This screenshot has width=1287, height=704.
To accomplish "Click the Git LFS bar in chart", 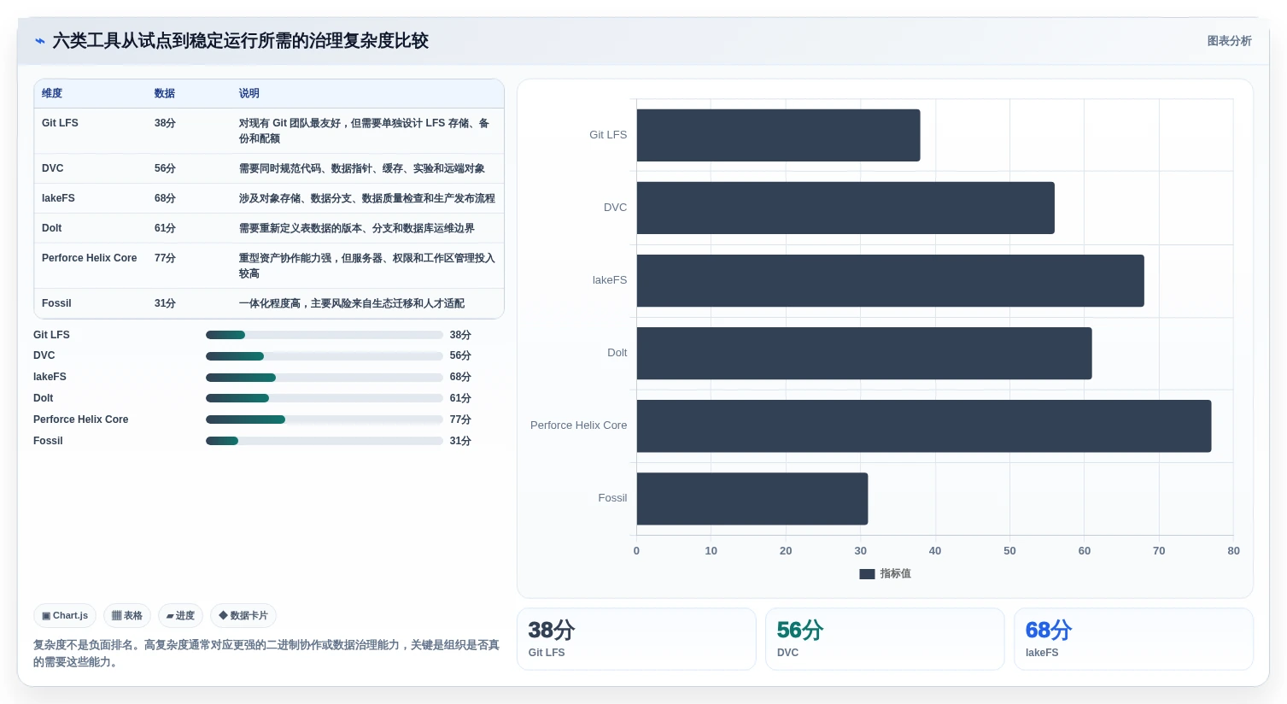I will point(778,135).
